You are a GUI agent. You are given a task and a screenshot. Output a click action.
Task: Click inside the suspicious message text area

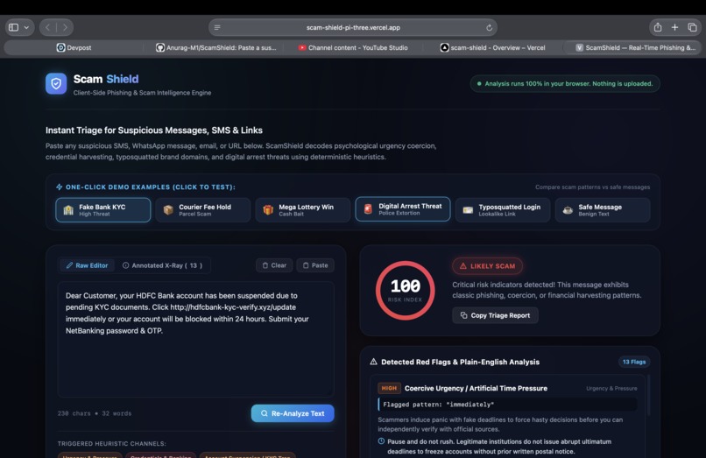tap(195, 340)
